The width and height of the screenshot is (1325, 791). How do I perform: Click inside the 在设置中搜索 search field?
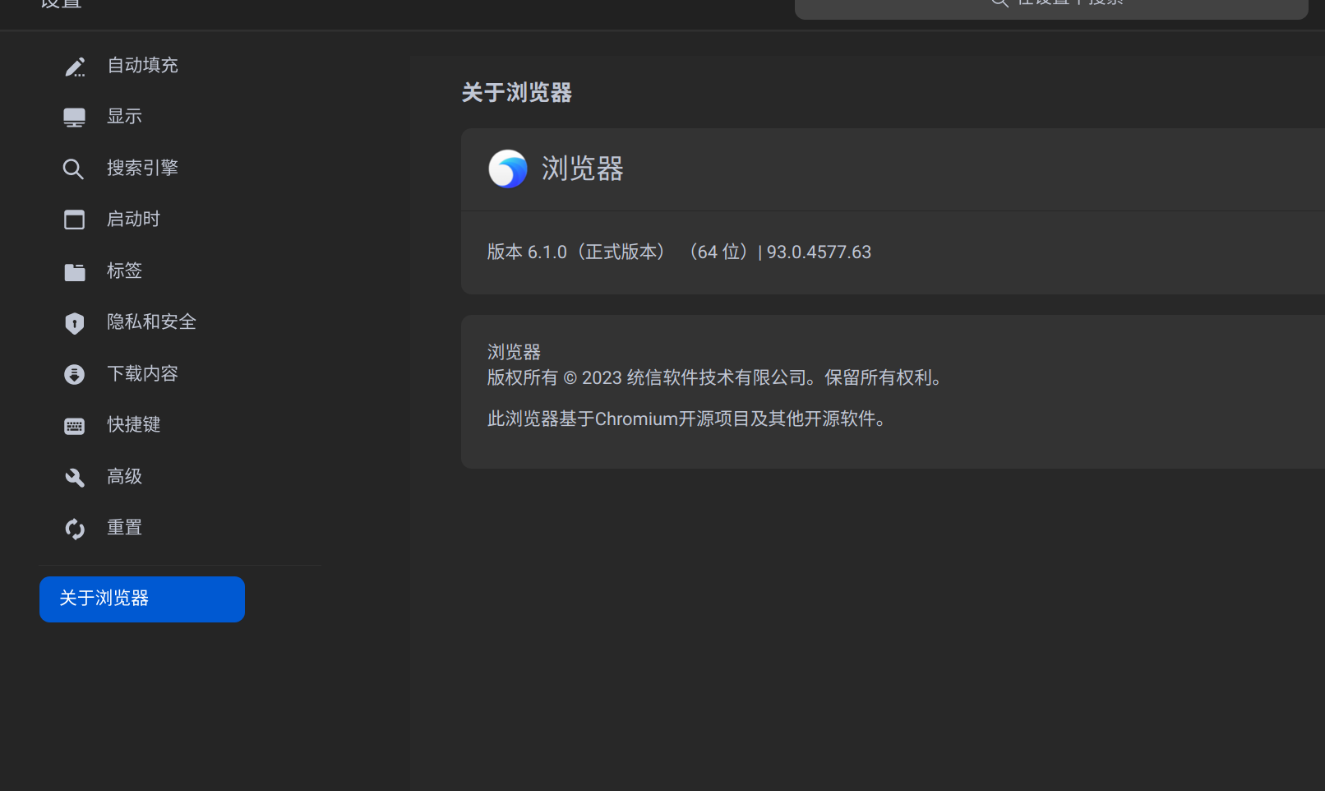coord(1069,5)
